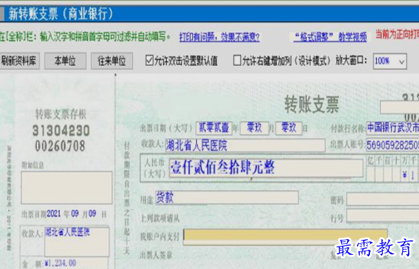Open the 本单位 button
This screenshot has width=419, height=269.
coord(65,61)
